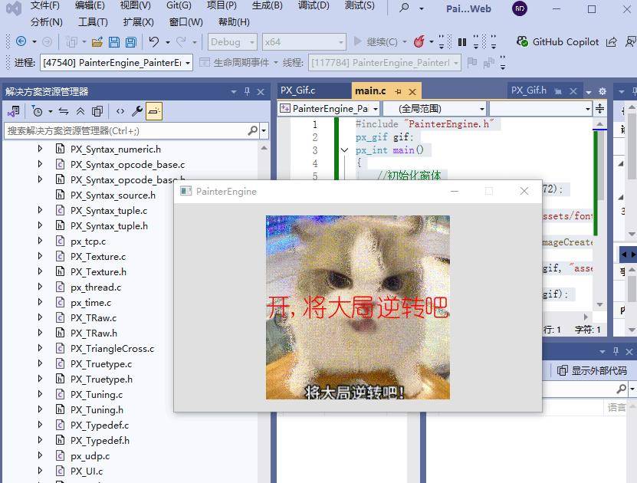Click the search icon in Solution Explorer search box
The image size is (637, 483).
coord(253,130)
